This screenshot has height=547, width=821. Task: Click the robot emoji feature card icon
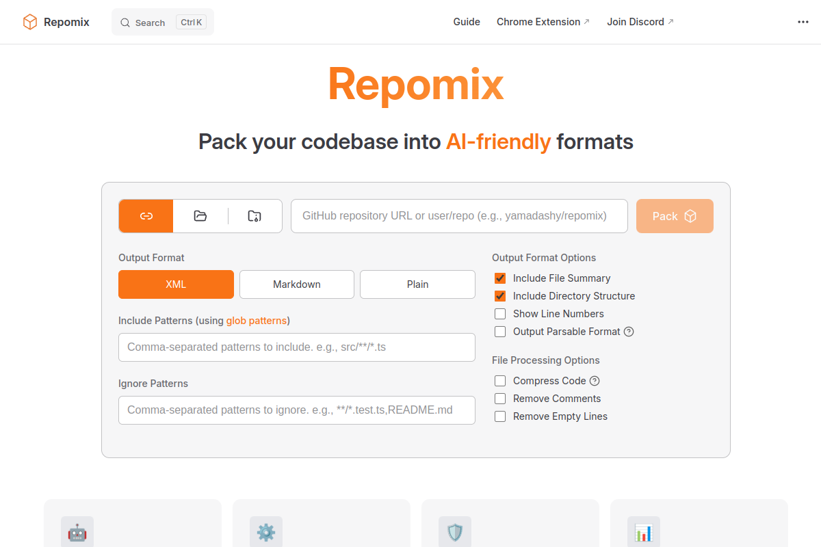coord(77,533)
